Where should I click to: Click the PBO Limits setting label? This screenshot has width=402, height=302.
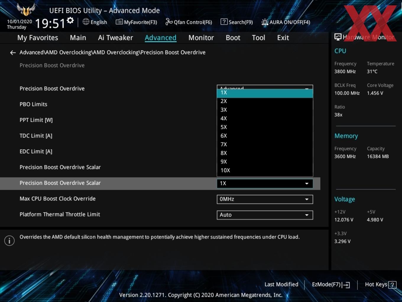33,104
